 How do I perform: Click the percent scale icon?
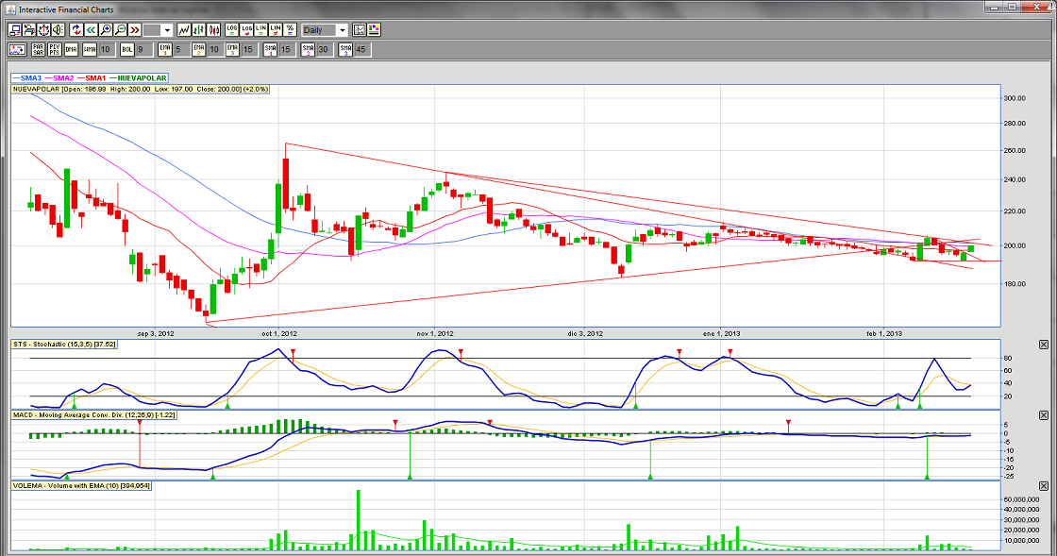[290, 30]
